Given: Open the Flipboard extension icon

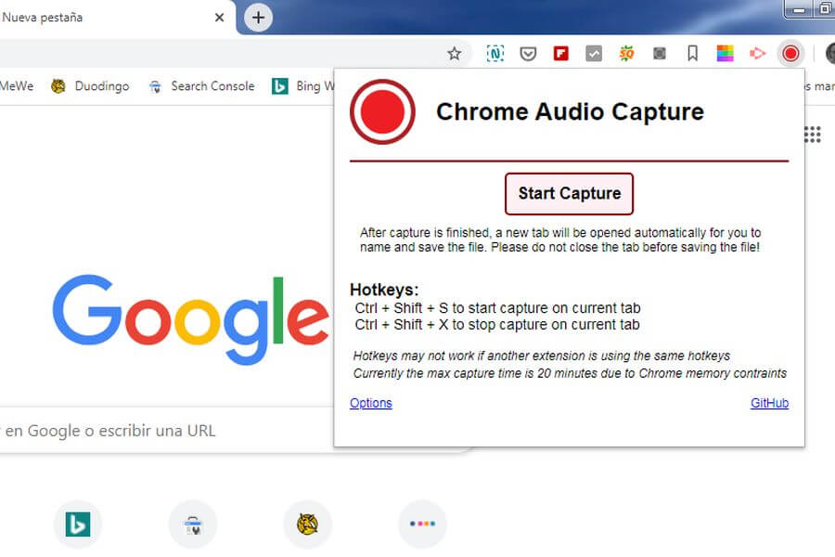Looking at the screenshot, I should (x=560, y=53).
